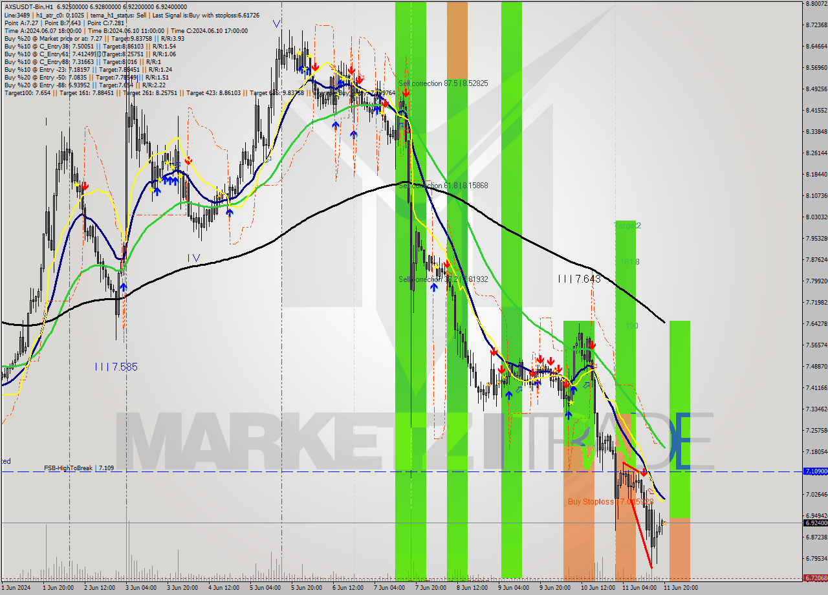Select the 'Buy Stoploss' label

pos(591,502)
